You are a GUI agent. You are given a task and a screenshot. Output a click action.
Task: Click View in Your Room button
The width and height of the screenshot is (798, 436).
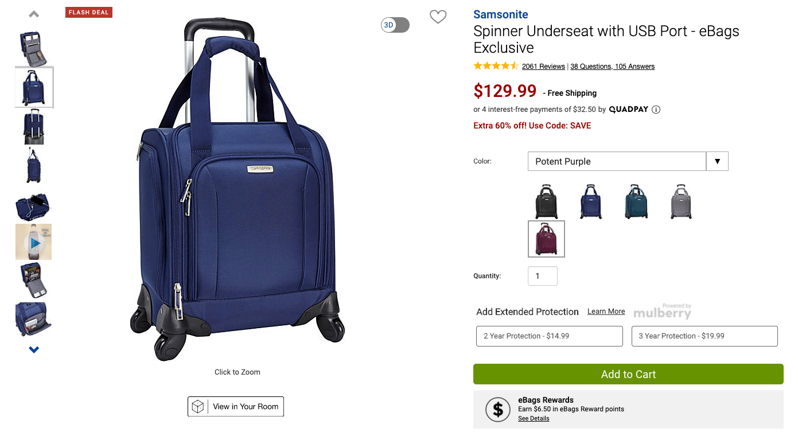(x=236, y=406)
